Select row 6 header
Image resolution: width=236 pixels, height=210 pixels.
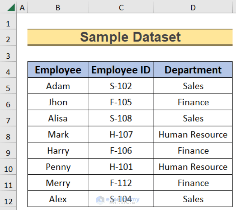8,102
